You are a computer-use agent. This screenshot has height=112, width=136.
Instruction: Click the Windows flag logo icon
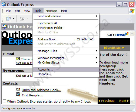pos(132,11)
